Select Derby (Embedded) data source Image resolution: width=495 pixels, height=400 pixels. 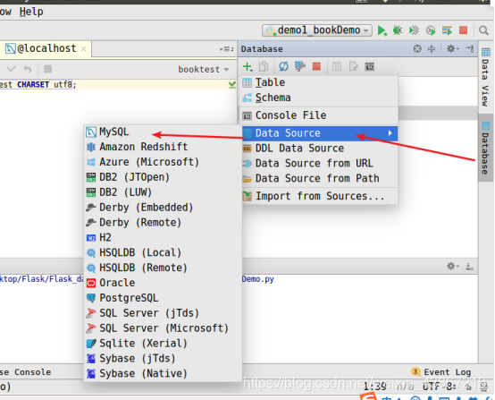pos(163,208)
